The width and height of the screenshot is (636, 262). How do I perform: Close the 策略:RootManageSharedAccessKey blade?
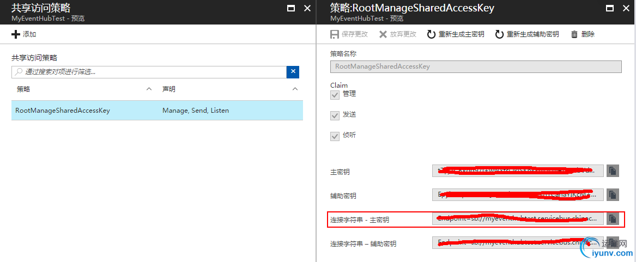(x=626, y=8)
